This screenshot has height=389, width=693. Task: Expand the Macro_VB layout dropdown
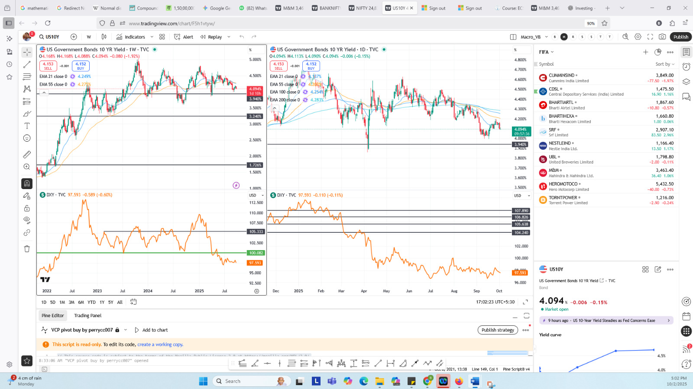pos(547,37)
